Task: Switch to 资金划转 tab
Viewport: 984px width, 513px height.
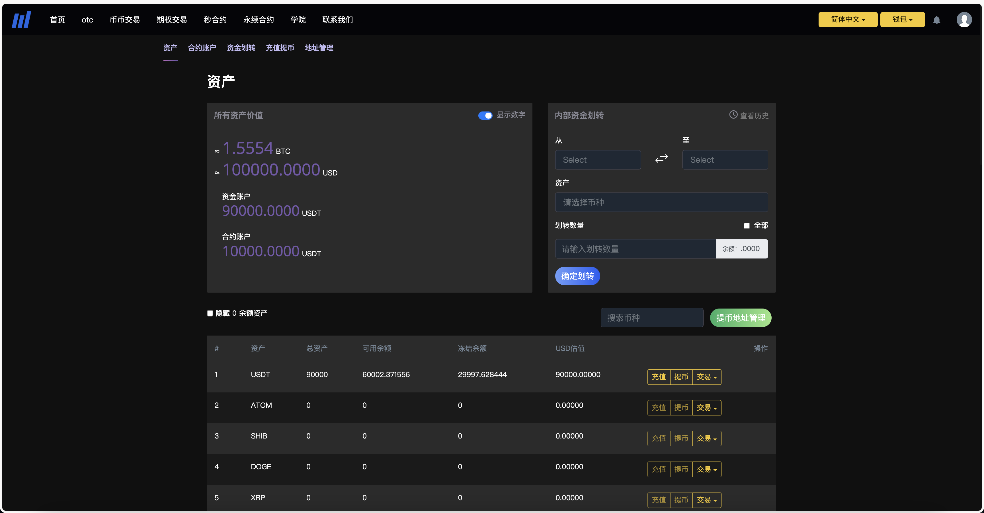Action: click(x=241, y=48)
